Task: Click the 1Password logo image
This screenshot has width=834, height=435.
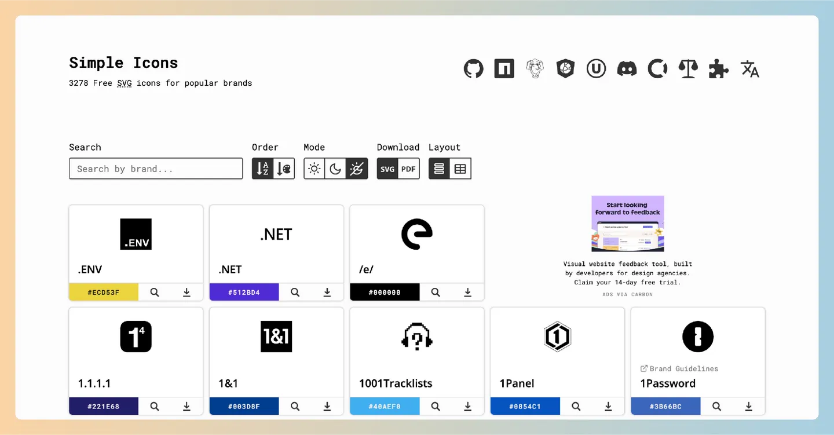Action: 698,337
